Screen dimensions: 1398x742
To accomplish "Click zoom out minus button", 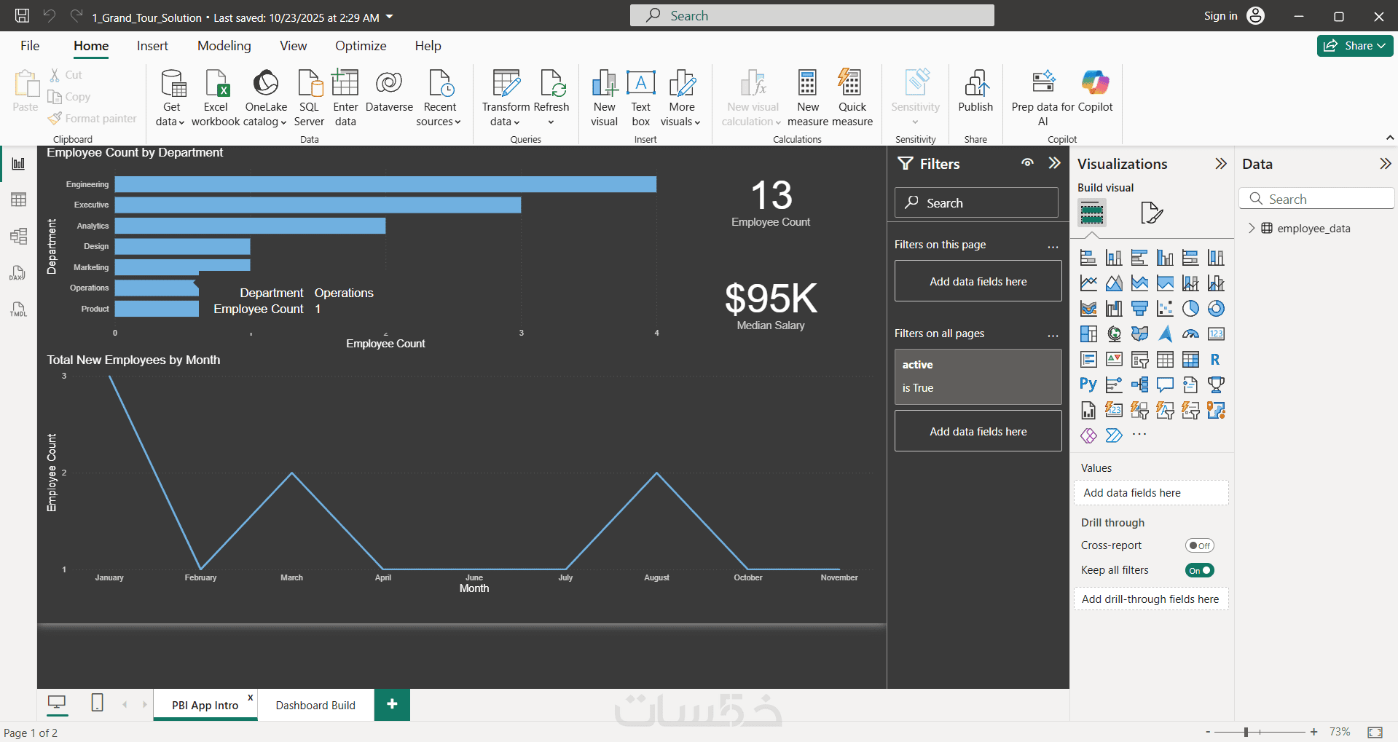I will pos(1208,732).
